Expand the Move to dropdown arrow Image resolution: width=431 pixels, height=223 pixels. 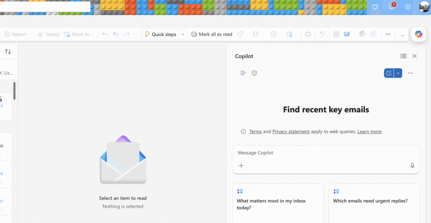pos(93,34)
